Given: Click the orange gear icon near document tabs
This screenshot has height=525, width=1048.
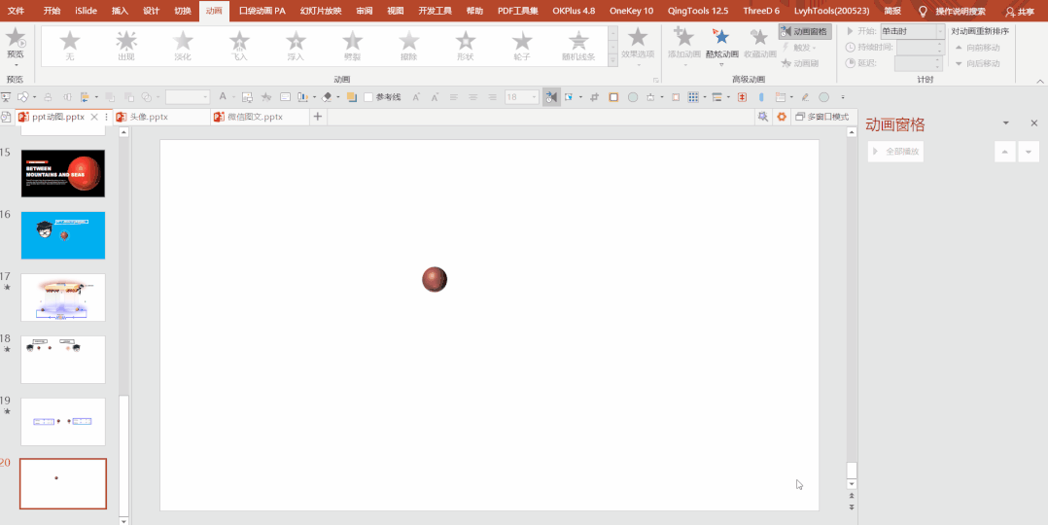Looking at the screenshot, I should pos(782,117).
